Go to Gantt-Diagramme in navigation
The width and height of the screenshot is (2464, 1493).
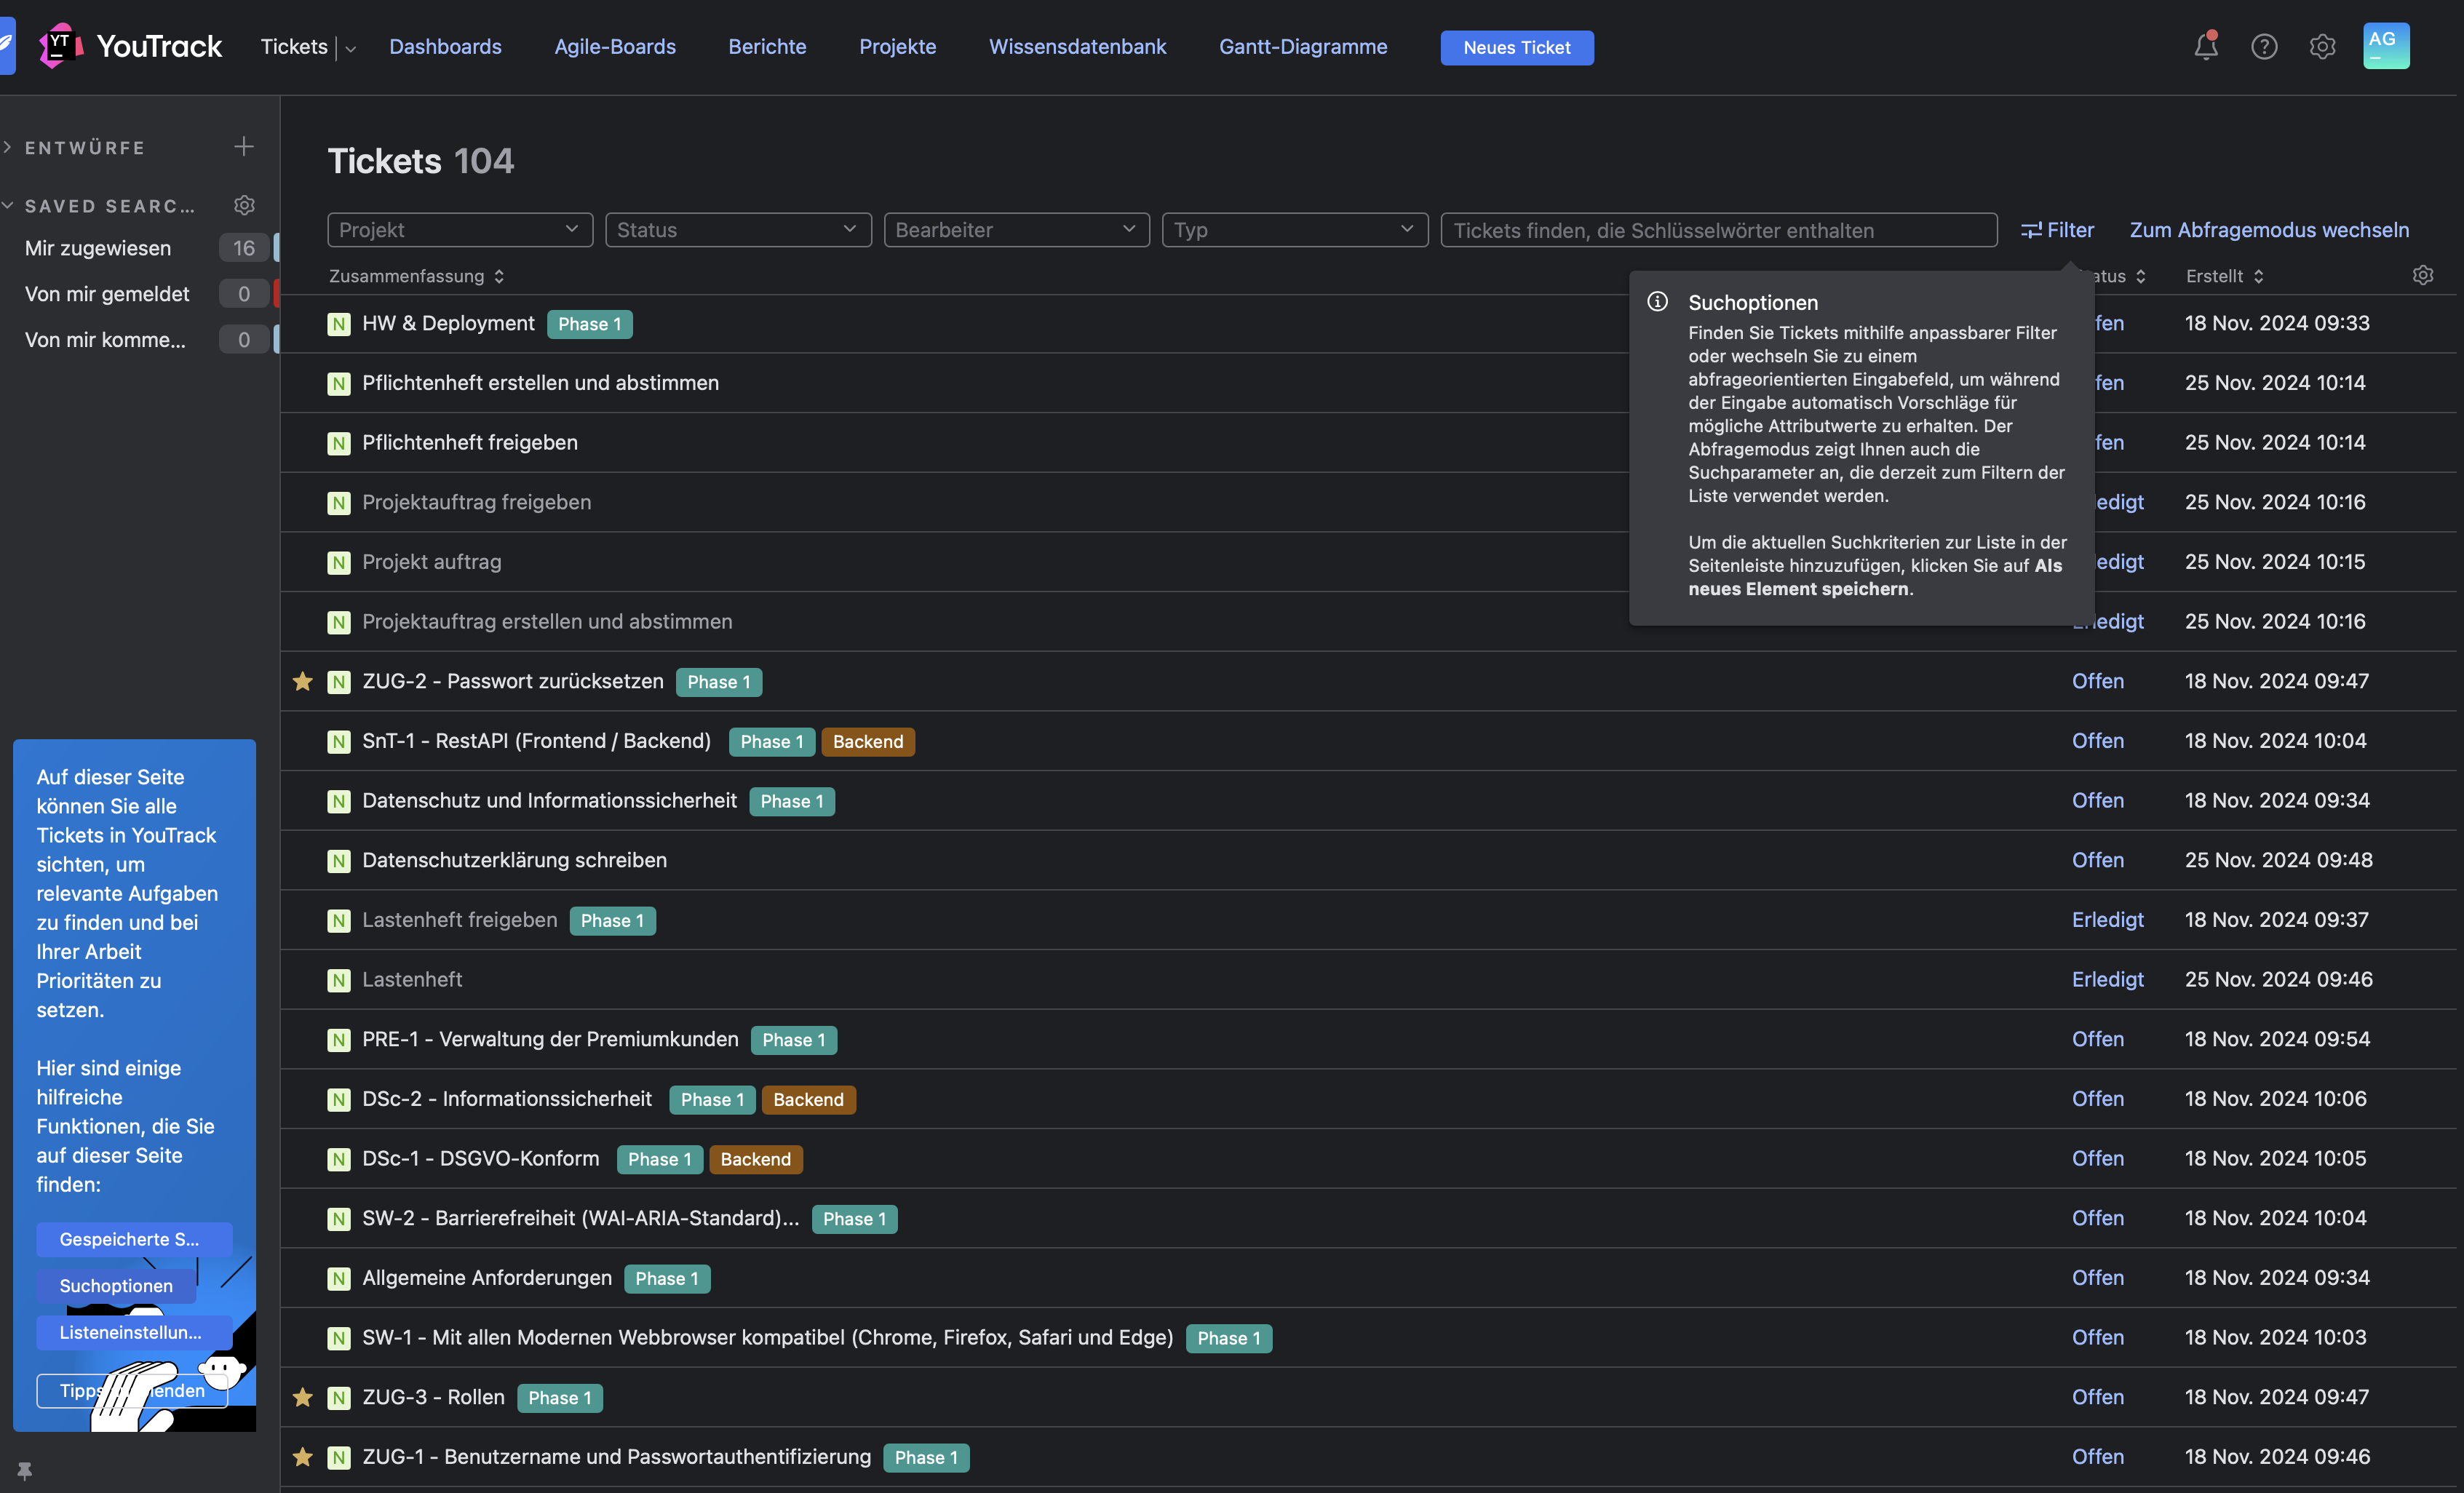pyautogui.click(x=1302, y=47)
